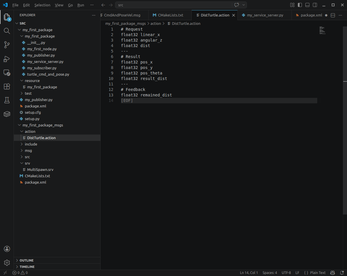This screenshot has width=347, height=276.
Task: Toggle the secondary side bar visibility
Action: pyautogui.click(x=315, y=5)
